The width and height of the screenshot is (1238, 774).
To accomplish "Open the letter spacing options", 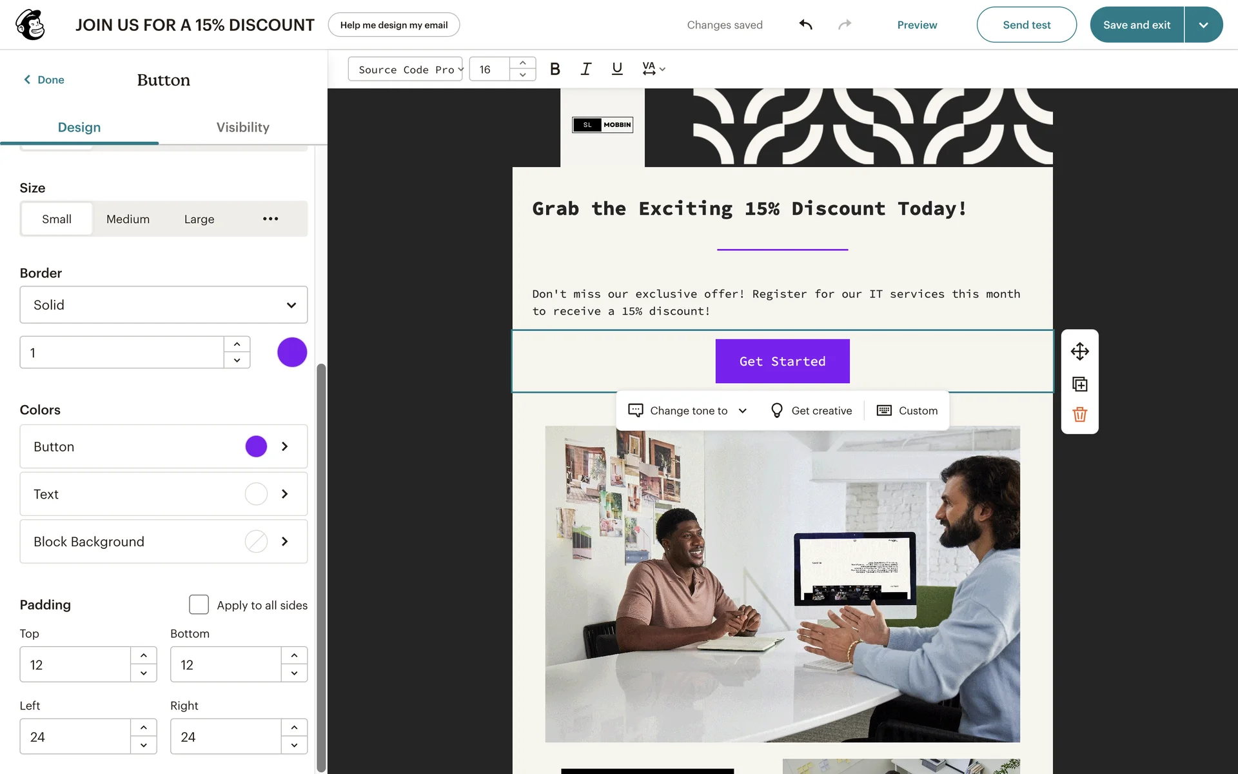I will [x=653, y=69].
